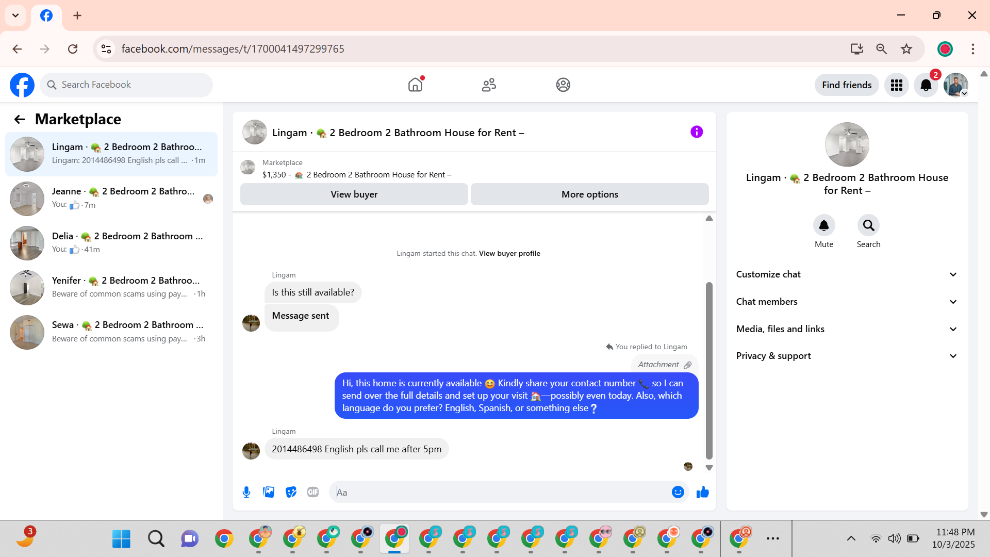Open Sewa conversation in list
The image size is (990, 557).
(x=111, y=332)
